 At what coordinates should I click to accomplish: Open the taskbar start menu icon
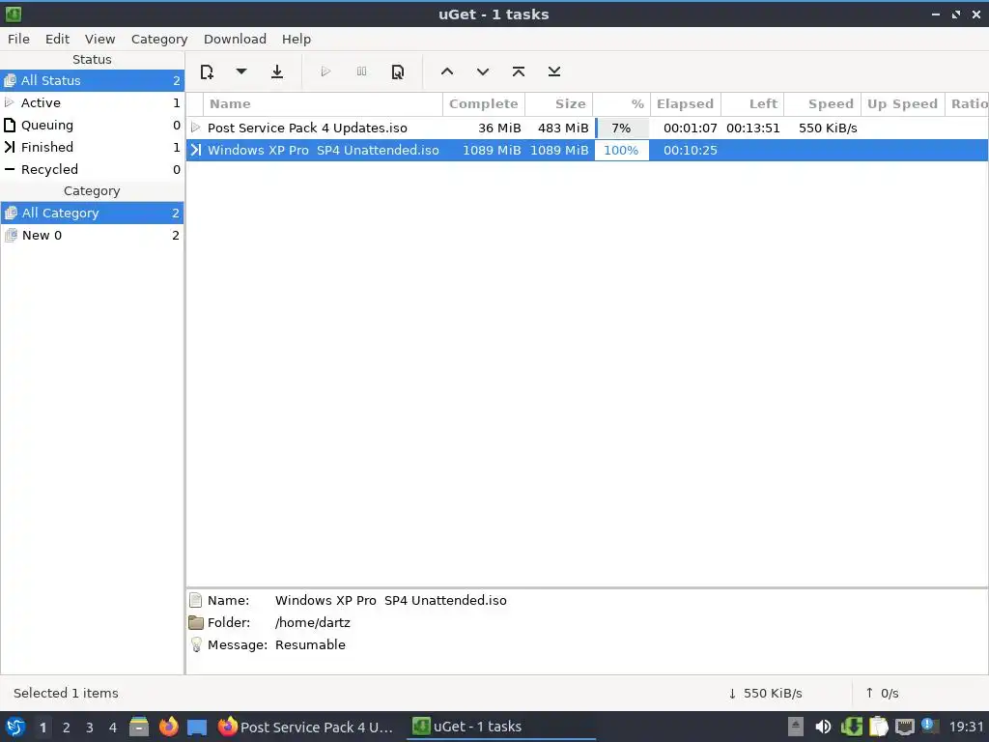tap(15, 727)
